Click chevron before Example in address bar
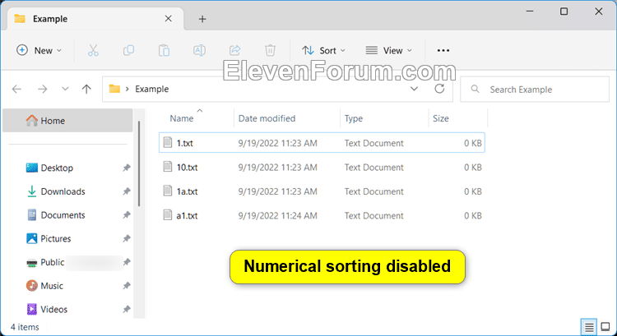 coord(127,90)
